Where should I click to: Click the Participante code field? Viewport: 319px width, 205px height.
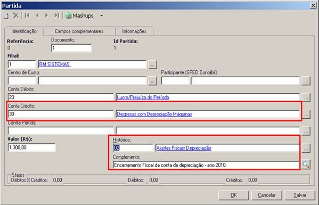pos(175,81)
